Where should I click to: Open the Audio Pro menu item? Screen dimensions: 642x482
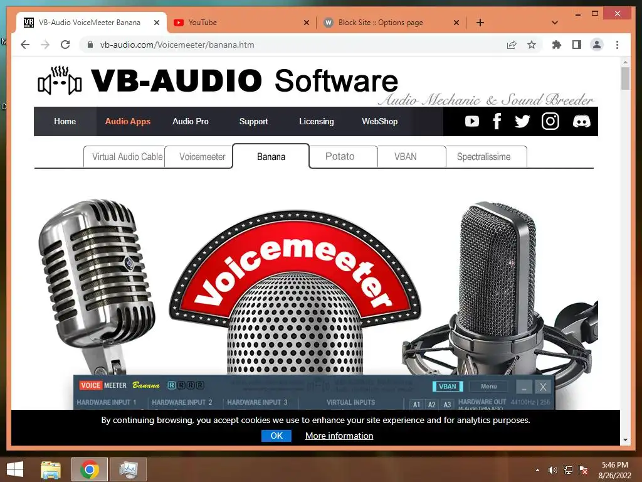[191, 121]
